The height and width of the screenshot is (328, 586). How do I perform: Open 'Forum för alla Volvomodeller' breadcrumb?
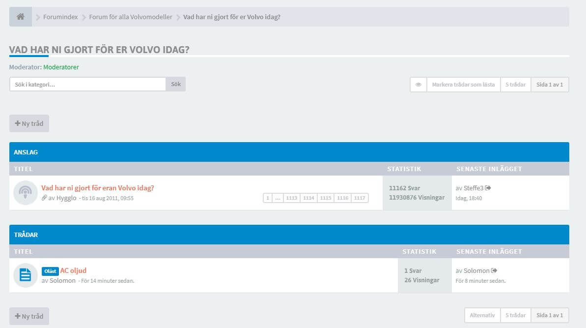[x=131, y=17]
